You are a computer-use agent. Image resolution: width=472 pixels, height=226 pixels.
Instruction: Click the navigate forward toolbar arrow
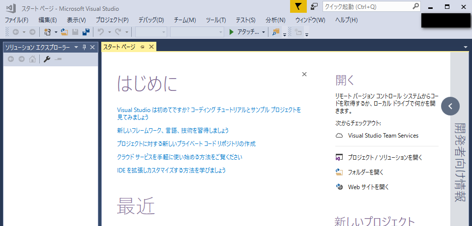point(32,32)
